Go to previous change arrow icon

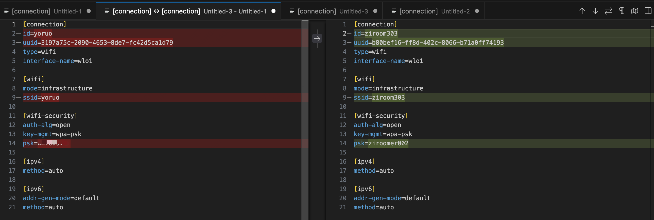582,11
